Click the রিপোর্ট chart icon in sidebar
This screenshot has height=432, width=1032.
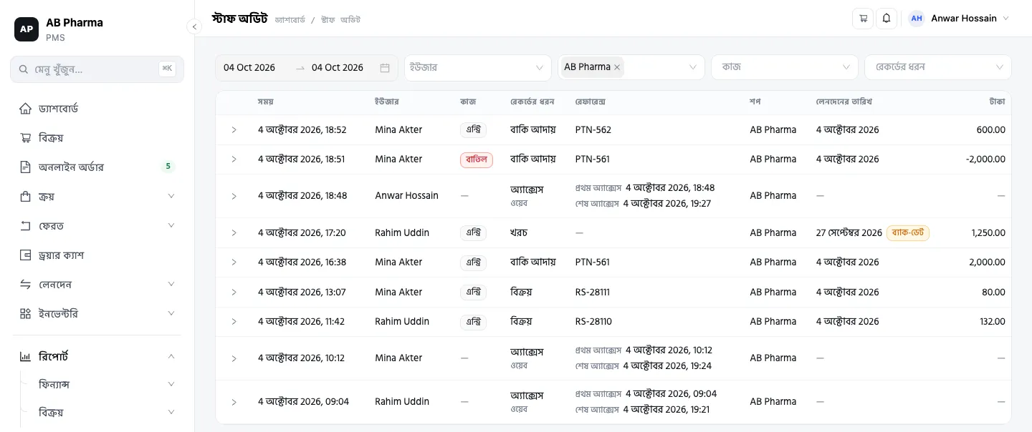pos(26,356)
